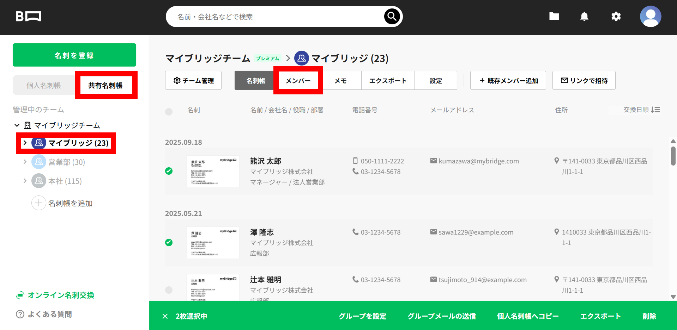Click リンクで招待 button
Screen dimensions: 677x330
point(584,81)
